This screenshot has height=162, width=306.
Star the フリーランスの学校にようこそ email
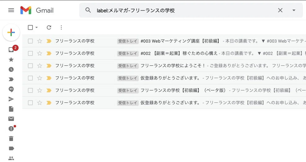[x=40, y=66]
